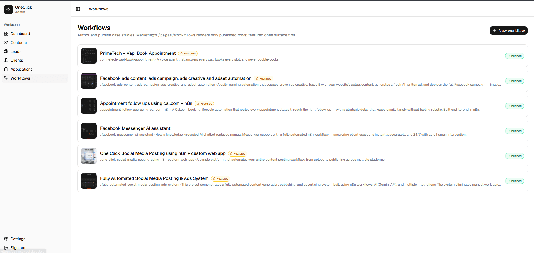Click Featured badge on Appointment follow ups row
Screen dimensions: 534x253
point(204,103)
